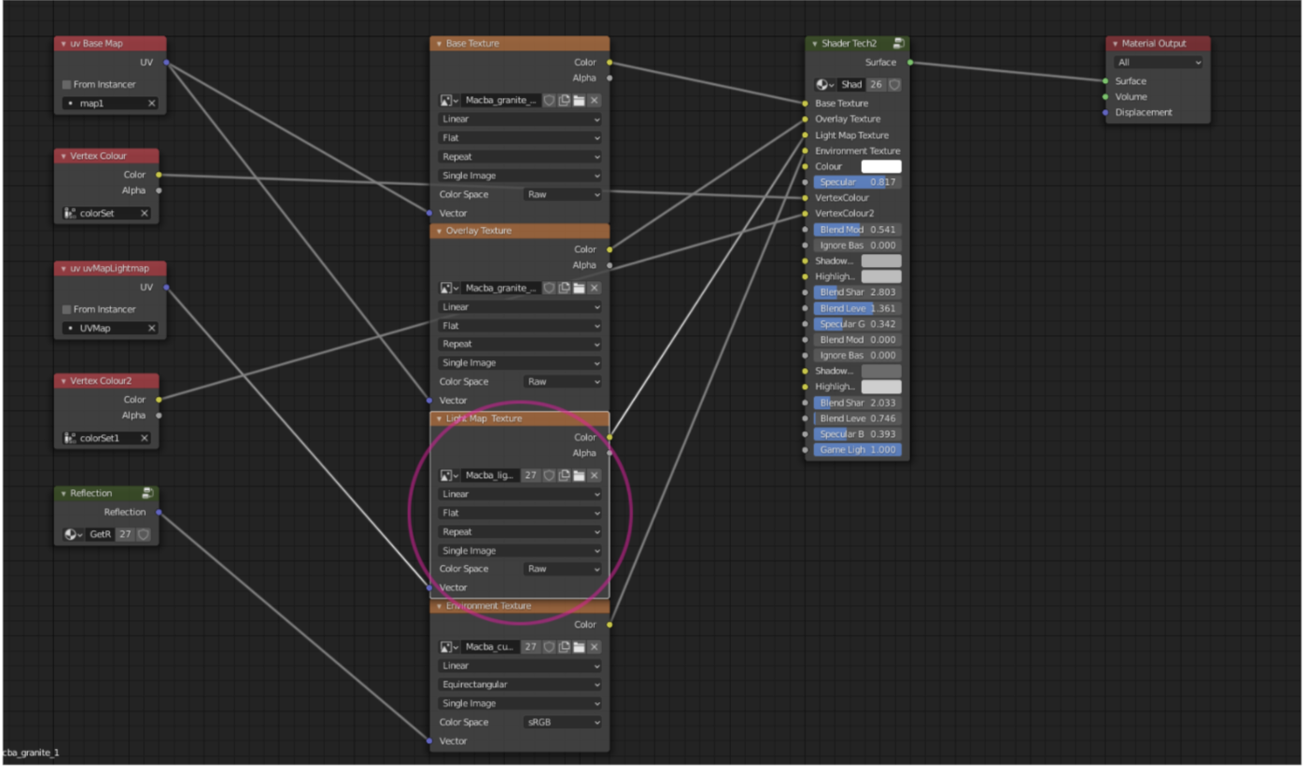
Task: Click the X to clear UVMap on uv uvMapLightmap
Action: pos(150,328)
